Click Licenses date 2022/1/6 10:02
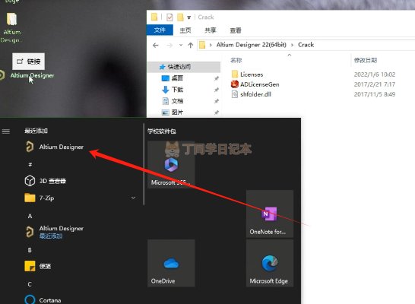This screenshot has height=304, width=415. click(375, 74)
